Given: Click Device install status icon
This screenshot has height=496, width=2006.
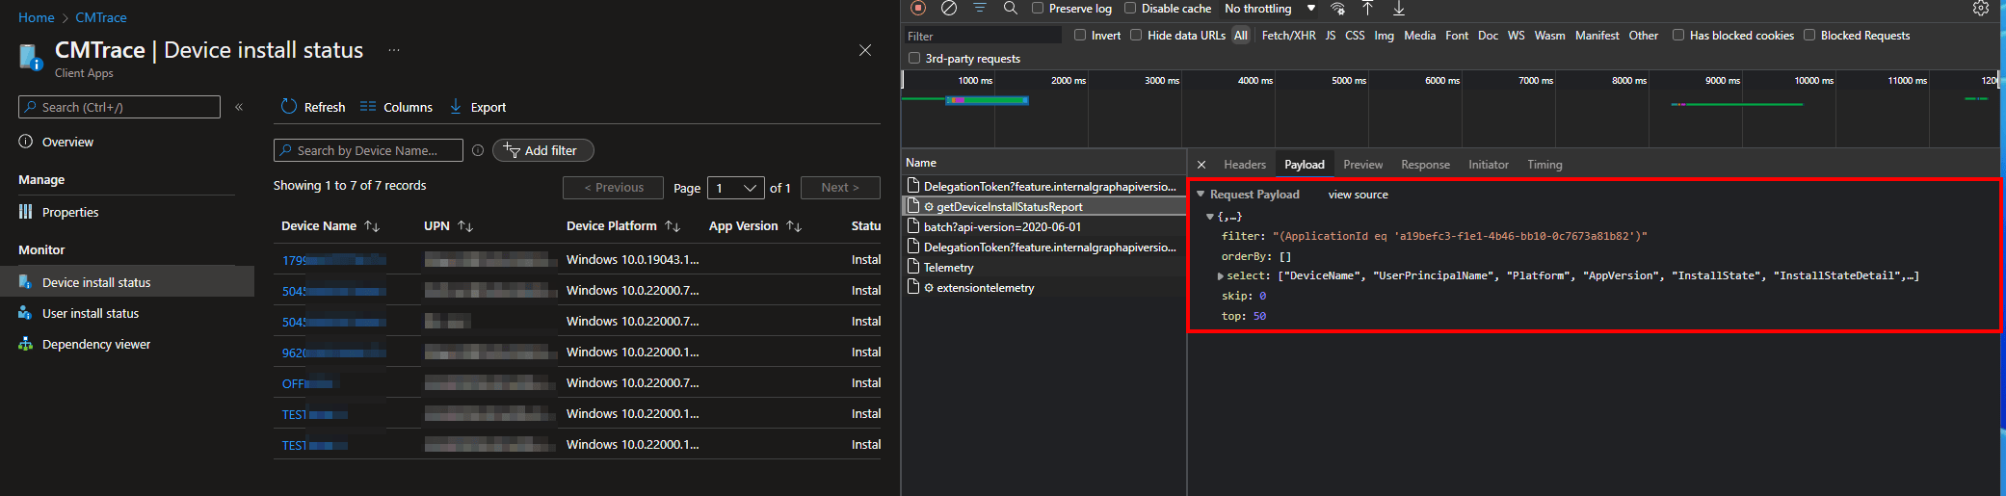Looking at the screenshot, I should click(26, 282).
